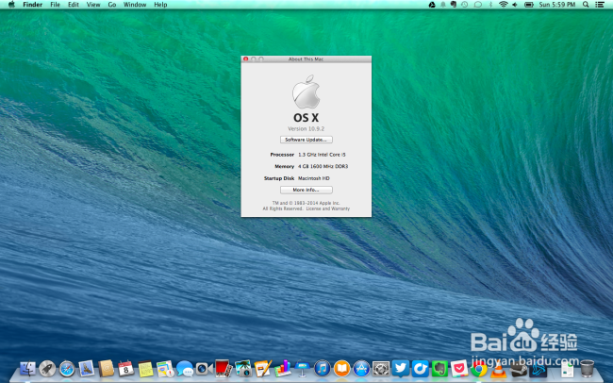613x383 pixels.
Task: Open the Trash in the Dock
Action: click(587, 369)
